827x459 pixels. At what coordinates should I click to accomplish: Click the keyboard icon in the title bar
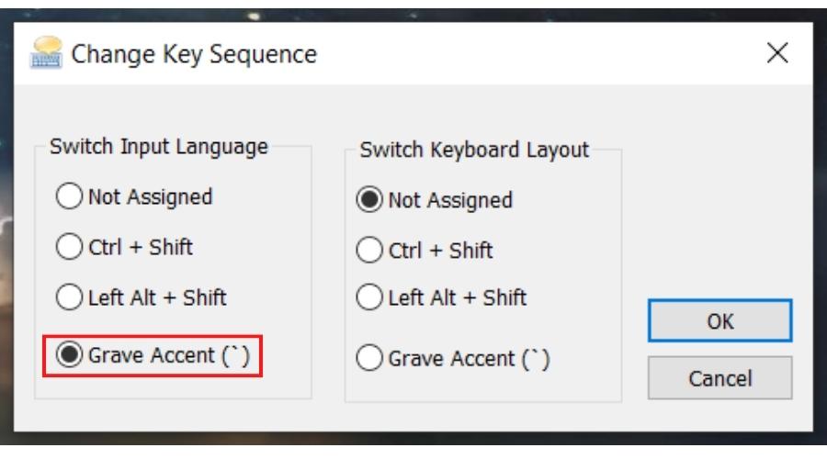[x=47, y=52]
